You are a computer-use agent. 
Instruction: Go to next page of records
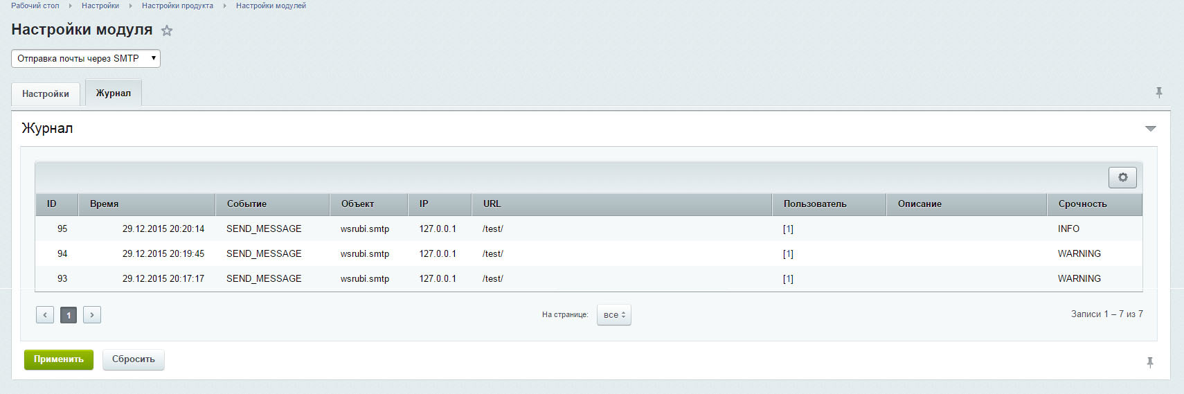click(x=92, y=315)
